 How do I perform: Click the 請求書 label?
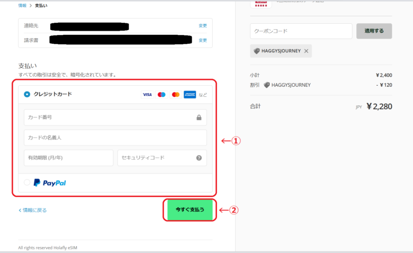(31, 40)
